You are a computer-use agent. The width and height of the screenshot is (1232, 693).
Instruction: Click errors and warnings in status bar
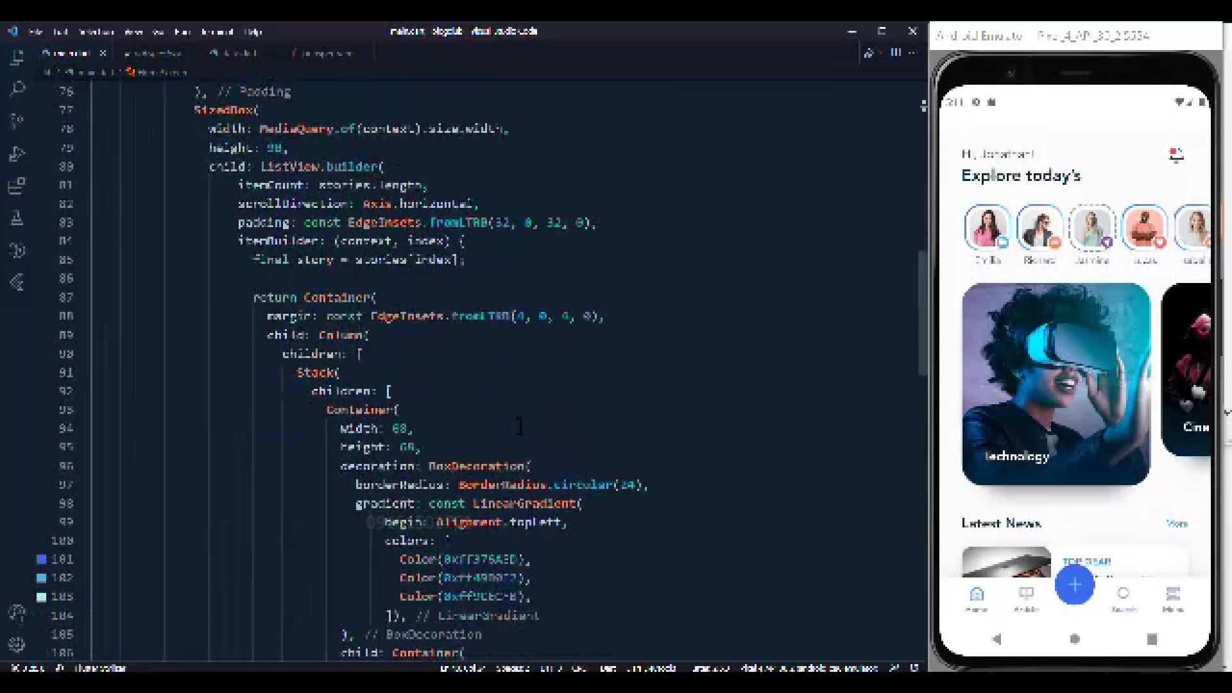(x=28, y=668)
